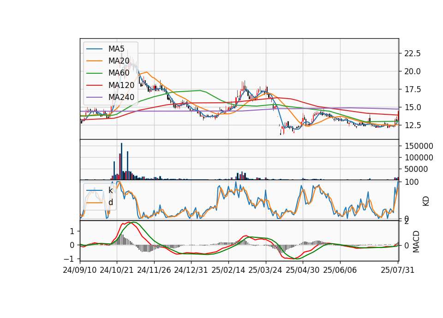Click the 17.5 price axis label
This screenshot has height=318, width=443.
click(413, 89)
